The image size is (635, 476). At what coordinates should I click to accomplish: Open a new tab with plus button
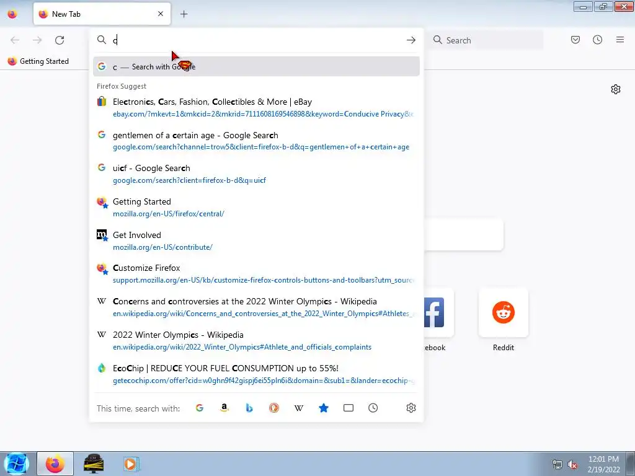(x=184, y=14)
